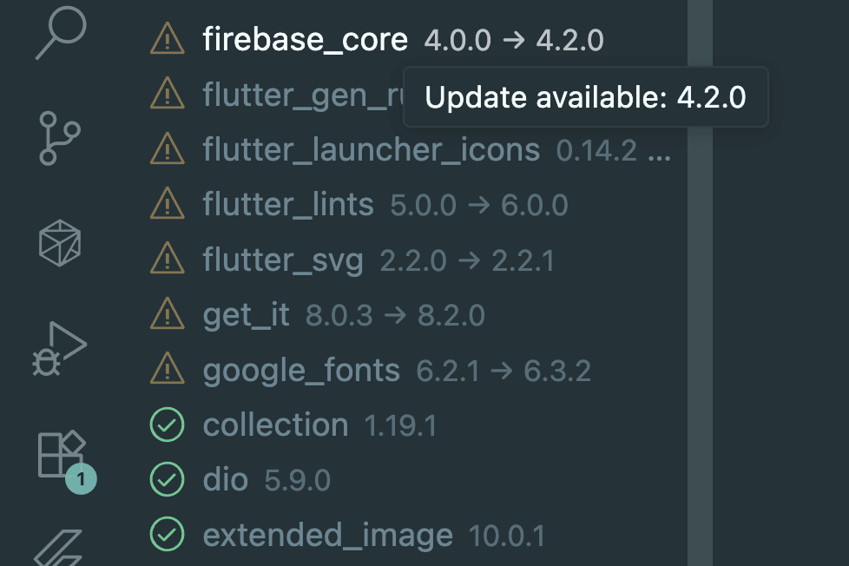
Task: Open the Flutter sidebar icon
Action: point(60,547)
